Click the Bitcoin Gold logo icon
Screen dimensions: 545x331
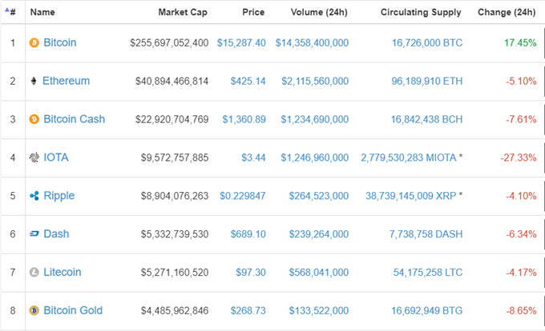(34, 310)
